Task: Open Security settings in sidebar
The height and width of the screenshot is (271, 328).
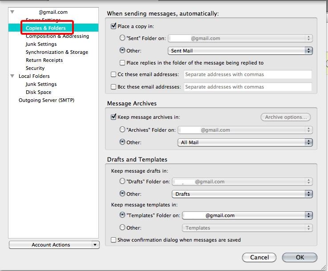Action: click(x=35, y=68)
